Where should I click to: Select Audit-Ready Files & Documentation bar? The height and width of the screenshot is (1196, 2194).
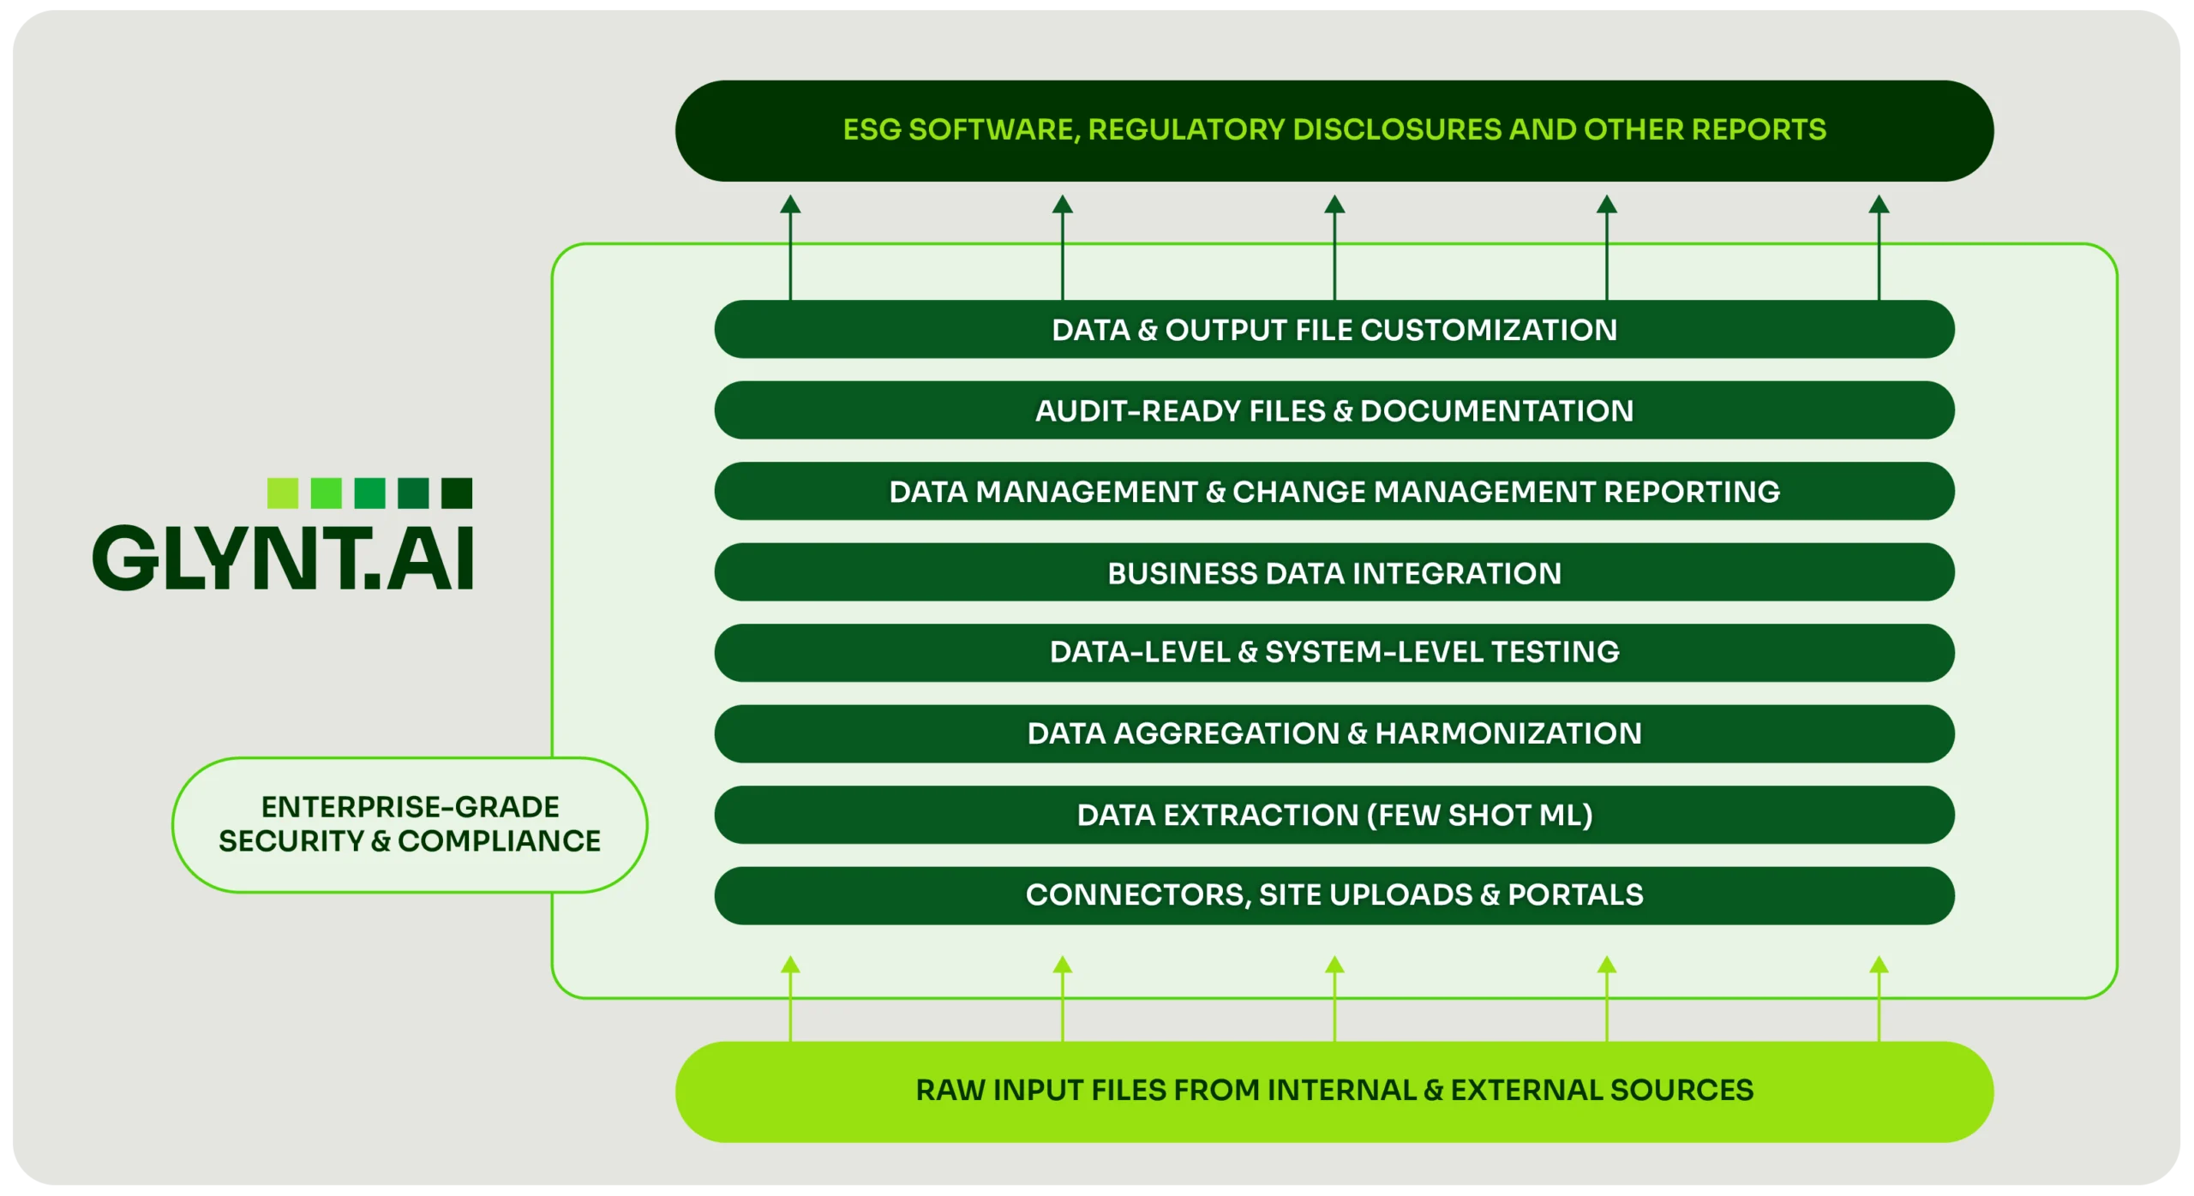tap(1334, 410)
